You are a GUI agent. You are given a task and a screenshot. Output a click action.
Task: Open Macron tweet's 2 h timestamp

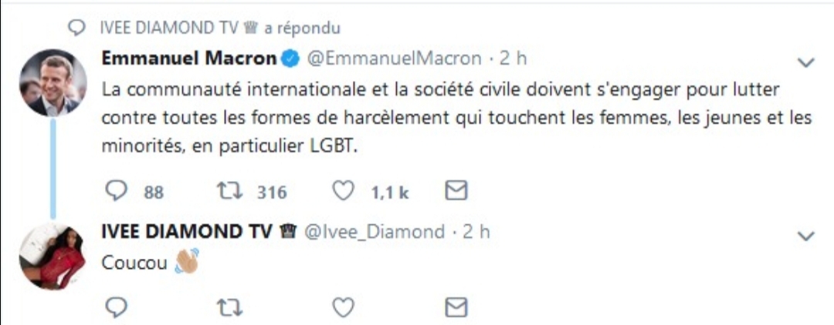[514, 59]
